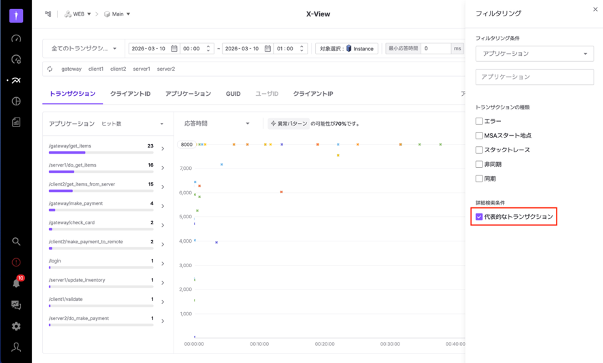603x363 pixels.
Task: Open the report chart icon in sidebar
Action: [x=16, y=122]
